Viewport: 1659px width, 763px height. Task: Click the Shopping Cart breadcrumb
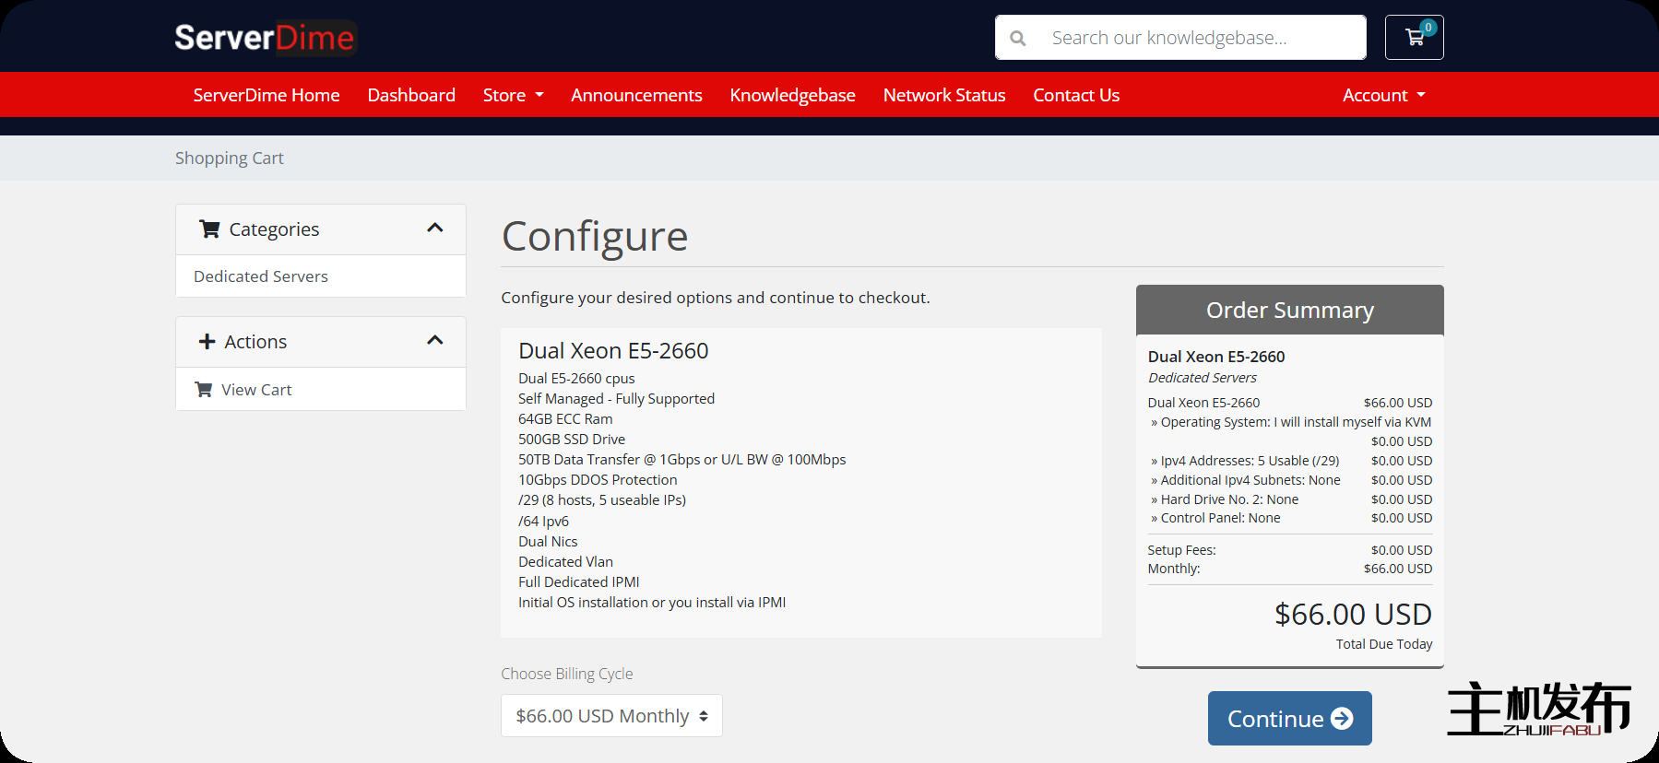(x=230, y=158)
